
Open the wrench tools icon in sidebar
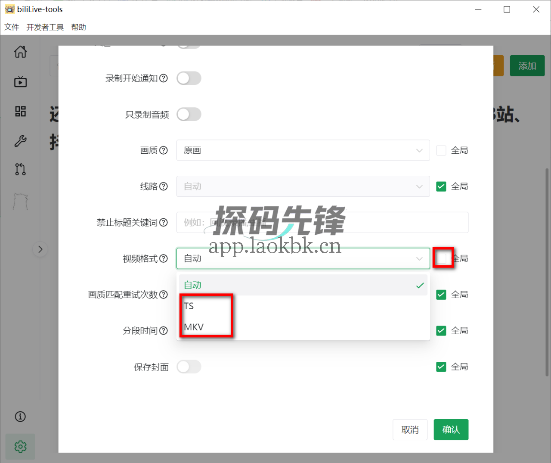20,141
